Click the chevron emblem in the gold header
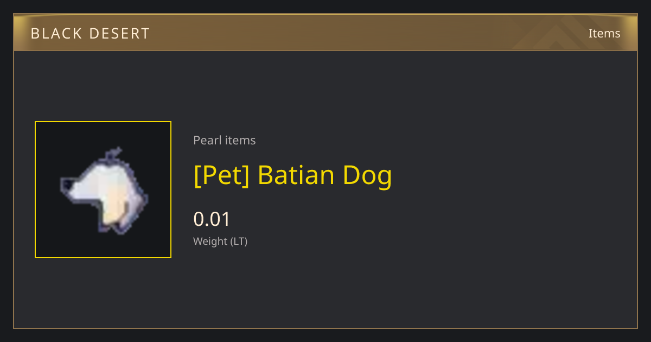The image size is (651, 342). pyautogui.click(x=559, y=33)
